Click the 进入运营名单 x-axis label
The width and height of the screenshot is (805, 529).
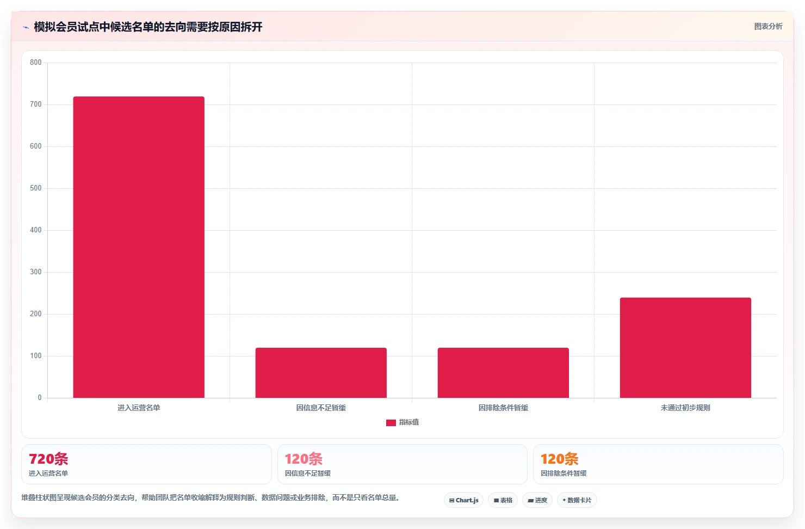tap(139, 408)
